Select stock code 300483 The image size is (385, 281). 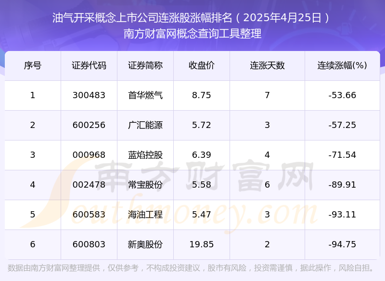(x=89, y=95)
